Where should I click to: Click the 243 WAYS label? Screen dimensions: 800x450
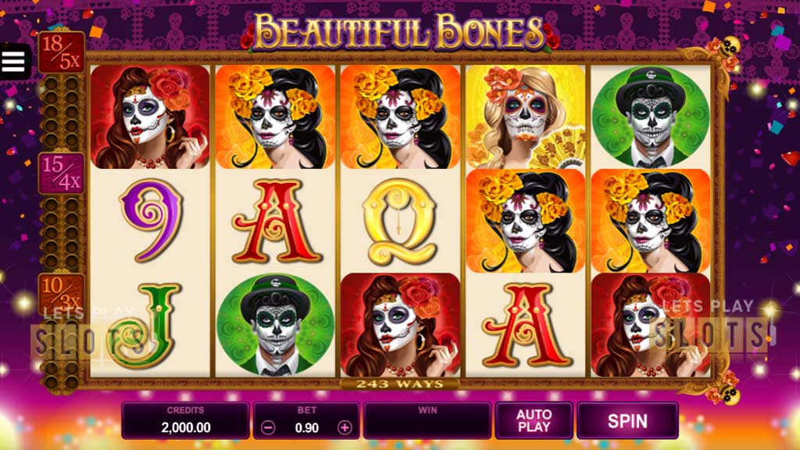tap(399, 384)
